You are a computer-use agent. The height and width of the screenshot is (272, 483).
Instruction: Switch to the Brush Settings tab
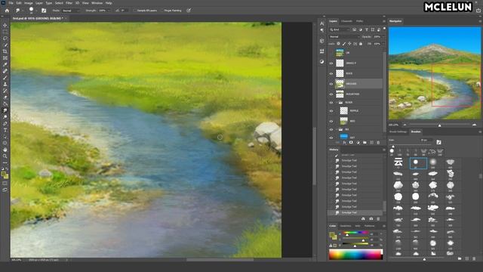coord(398,131)
